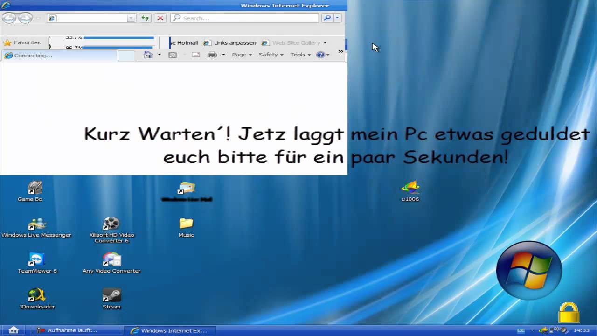
Task: Click the yellow padlock icon
Action: (569, 313)
